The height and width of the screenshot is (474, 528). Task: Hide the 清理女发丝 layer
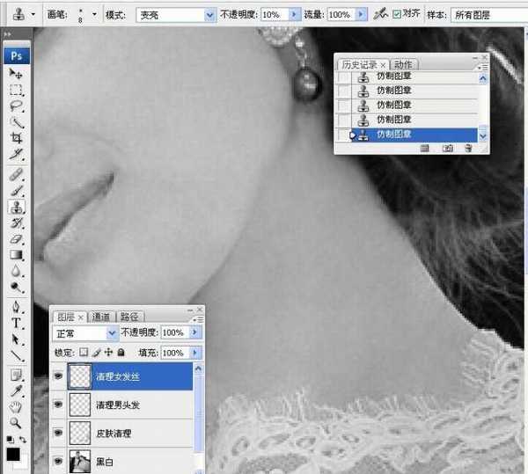point(59,376)
